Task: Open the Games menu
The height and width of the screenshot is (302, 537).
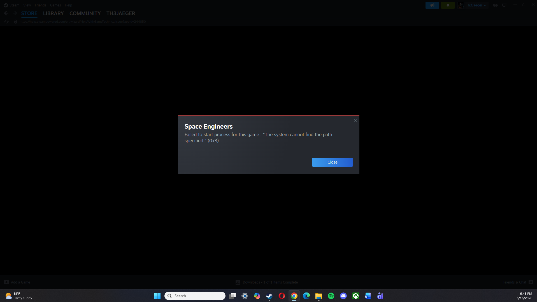Action: click(x=55, y=5)
